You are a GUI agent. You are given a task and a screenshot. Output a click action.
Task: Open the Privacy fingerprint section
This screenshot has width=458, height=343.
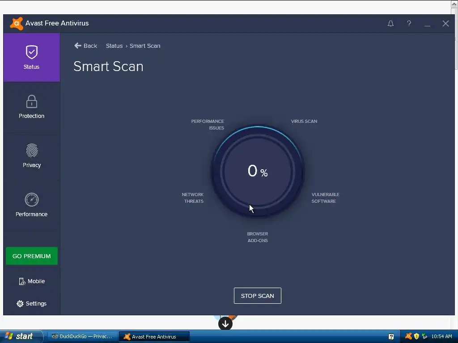click(x=32, y=156)
